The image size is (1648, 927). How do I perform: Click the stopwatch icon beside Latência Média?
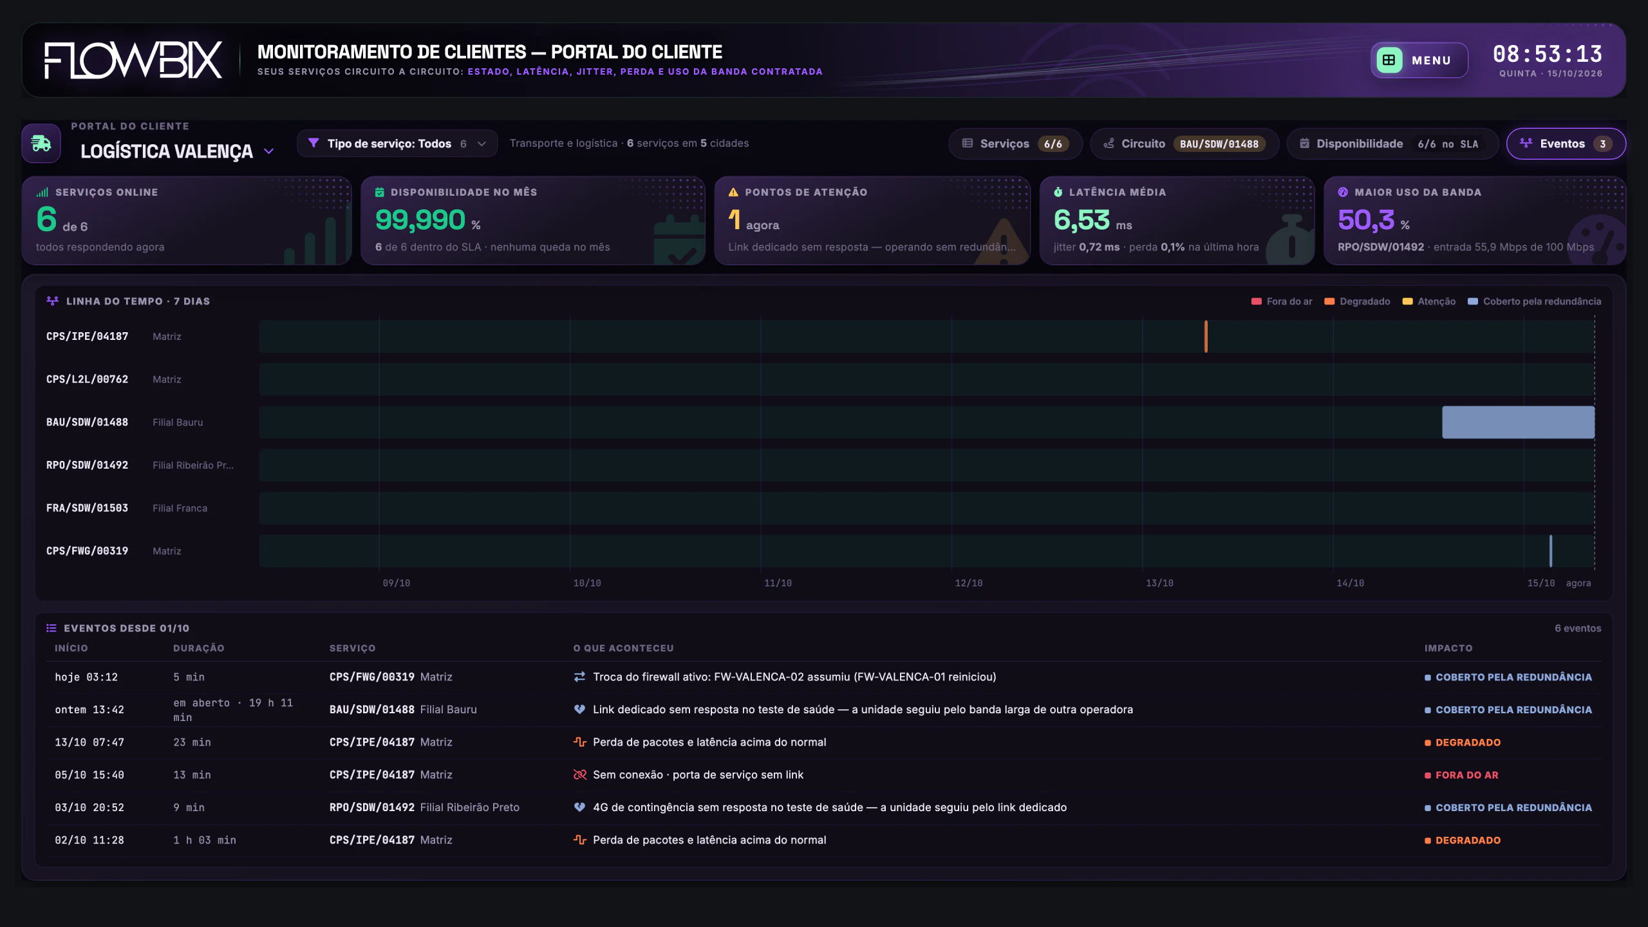1058,192
